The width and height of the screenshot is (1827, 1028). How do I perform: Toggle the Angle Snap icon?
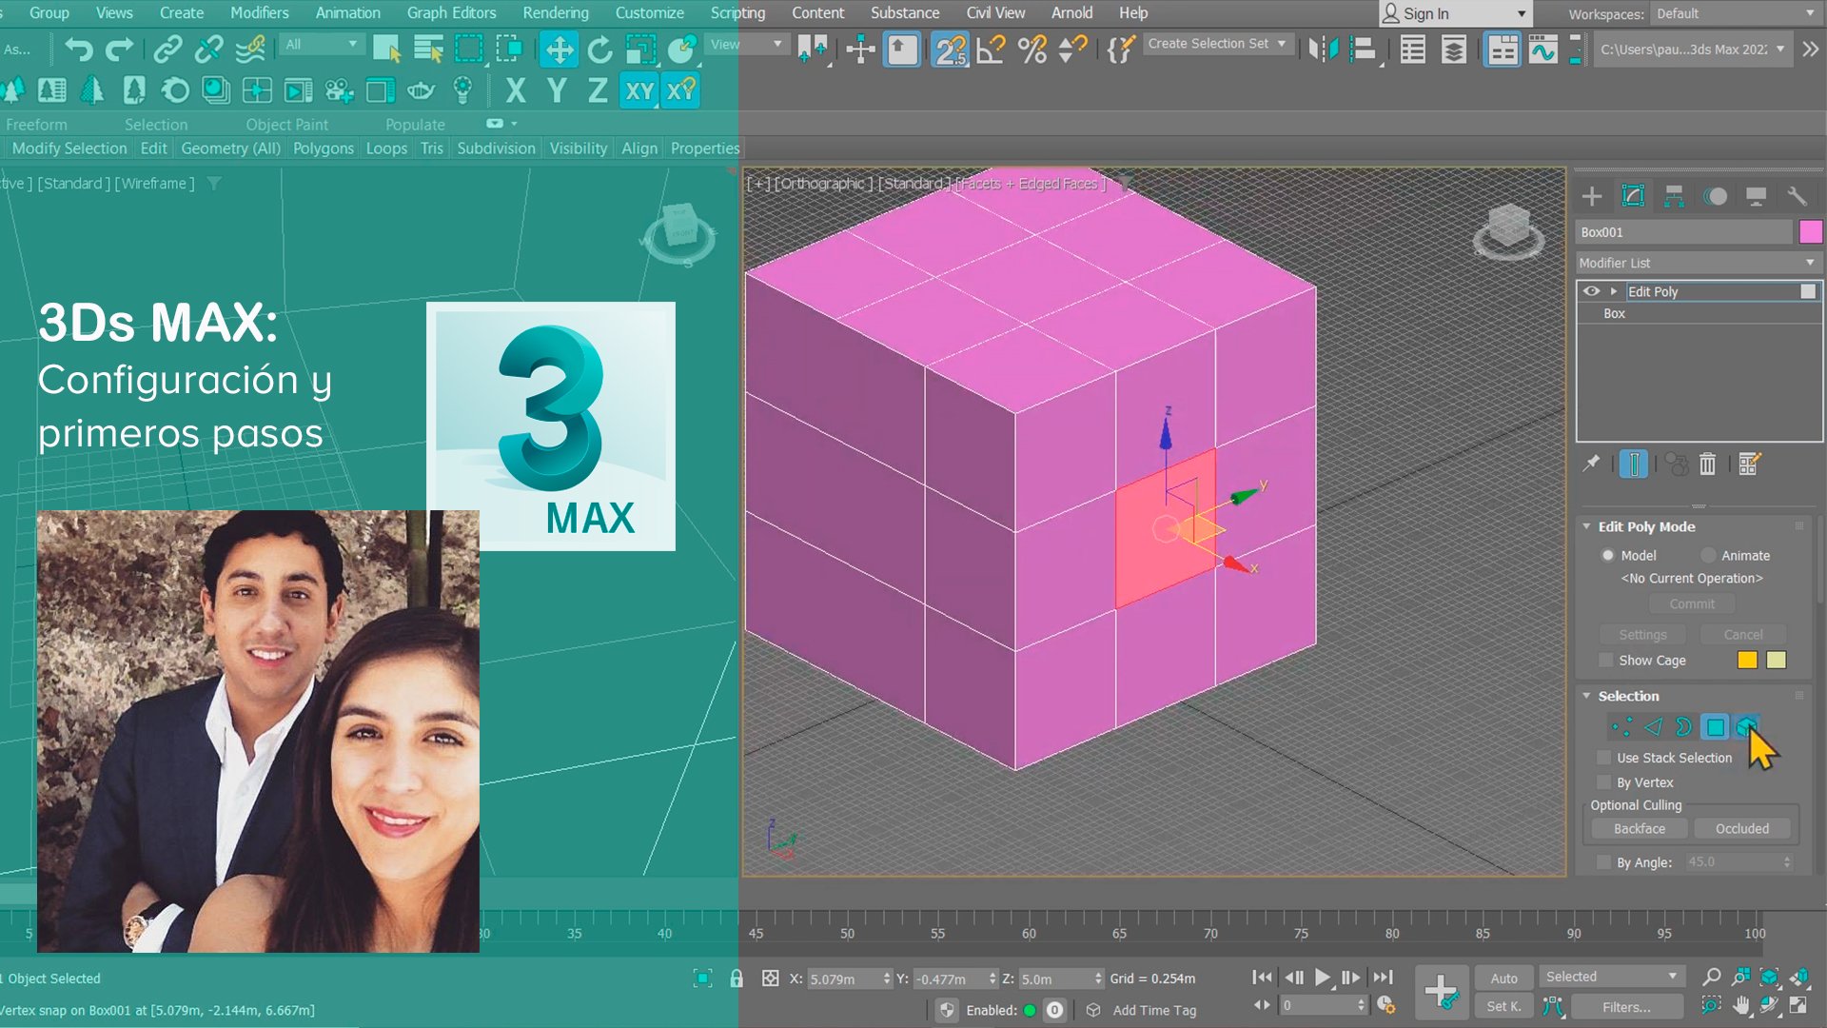pos(991,49)
